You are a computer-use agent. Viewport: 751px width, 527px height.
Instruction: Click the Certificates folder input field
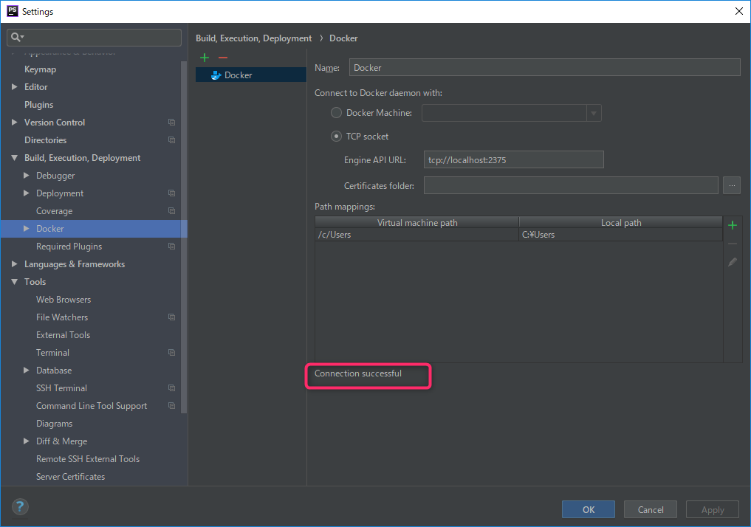click(571, 185)
